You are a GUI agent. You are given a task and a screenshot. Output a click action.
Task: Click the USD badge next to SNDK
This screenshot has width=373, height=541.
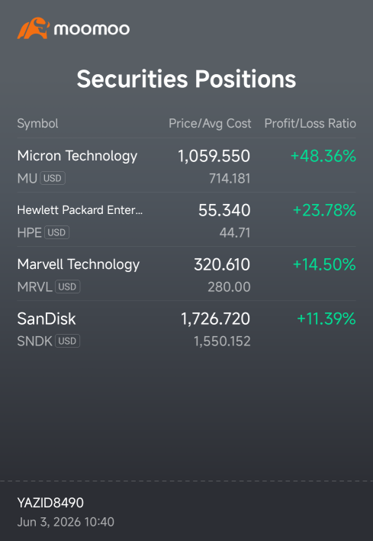[x=67, y=341]
